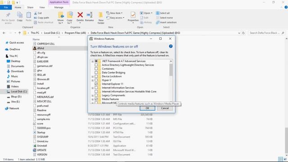Screen dimensions: 288x162
Task: Click the Windows Features help icon
Action: [x=171, y=46]
